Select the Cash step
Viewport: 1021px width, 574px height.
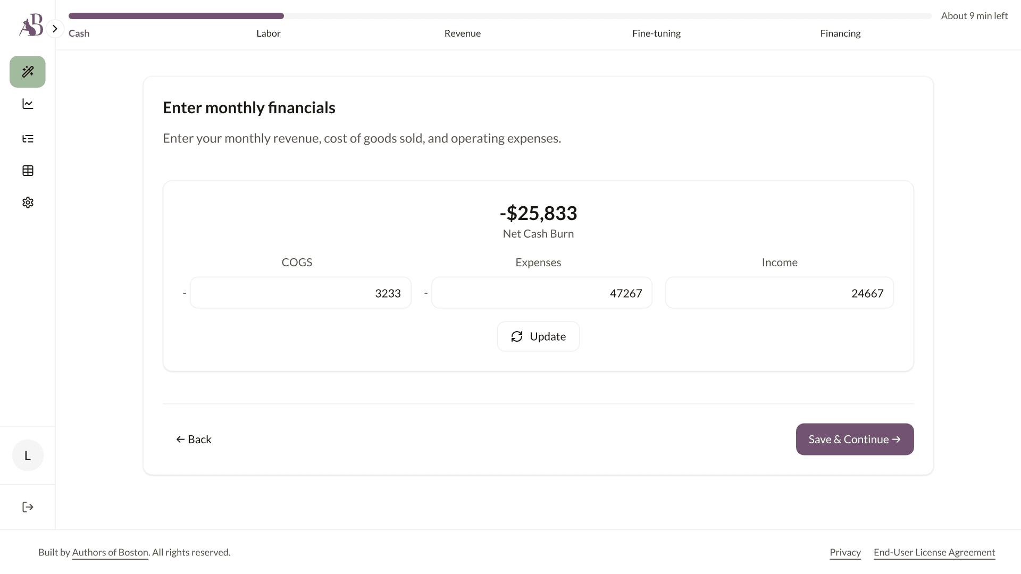pos(79,33)
